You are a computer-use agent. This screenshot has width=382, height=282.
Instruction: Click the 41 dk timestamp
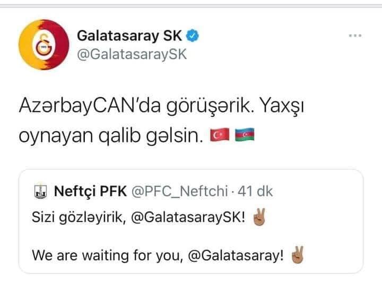(255, 191)
